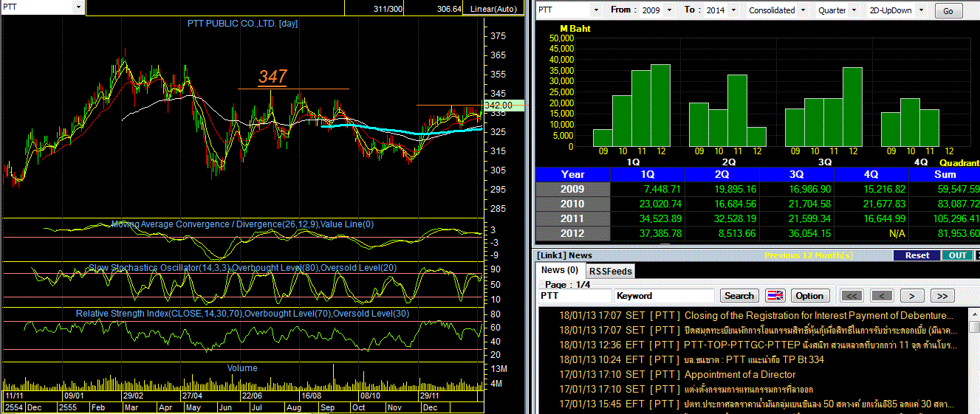Open the From year 2009 dropdown
The width and height of the screenshot is (980, 414).
(x=669, y=10)
